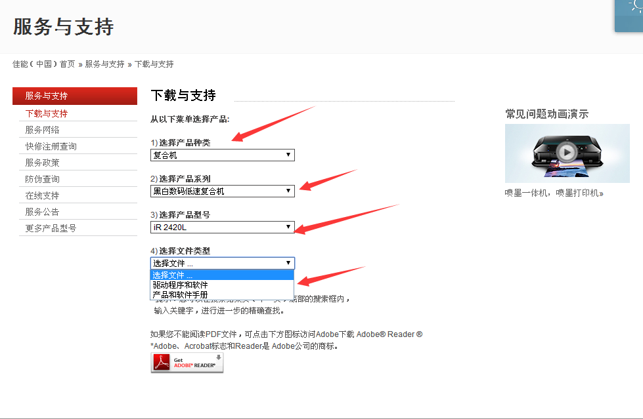Click the 输入关键字 hint text line
The height and width of the screenshot is (419, 643).
coord(219,310)
